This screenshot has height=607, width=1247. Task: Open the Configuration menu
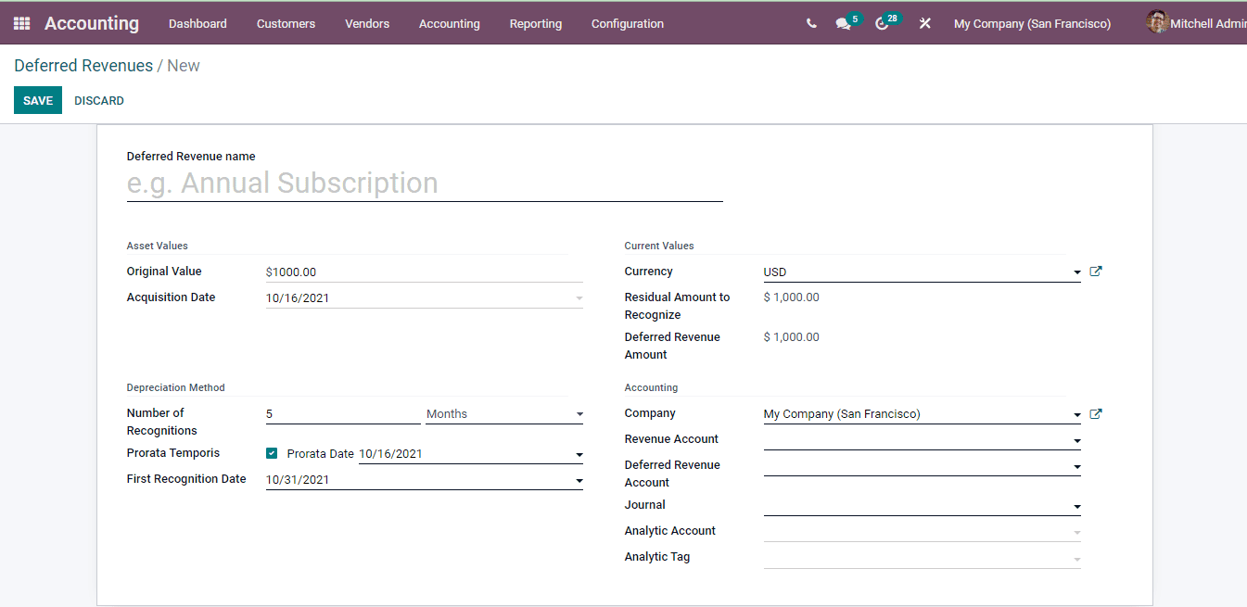pyautogui.click(x=627, y=23)
